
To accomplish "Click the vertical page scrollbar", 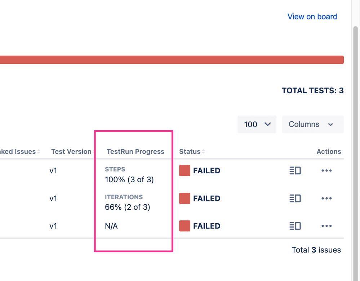I will point(355,144).
